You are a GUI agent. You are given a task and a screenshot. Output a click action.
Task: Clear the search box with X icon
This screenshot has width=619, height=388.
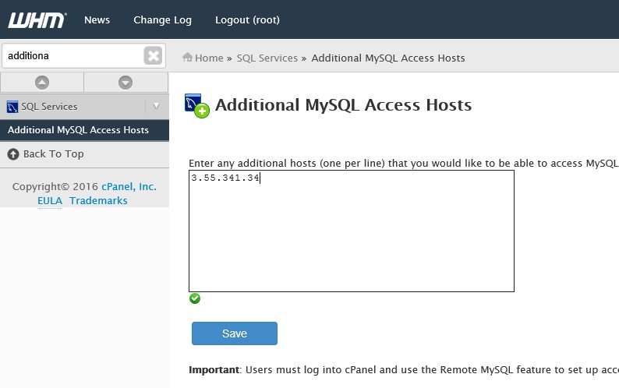coord(153,55)
